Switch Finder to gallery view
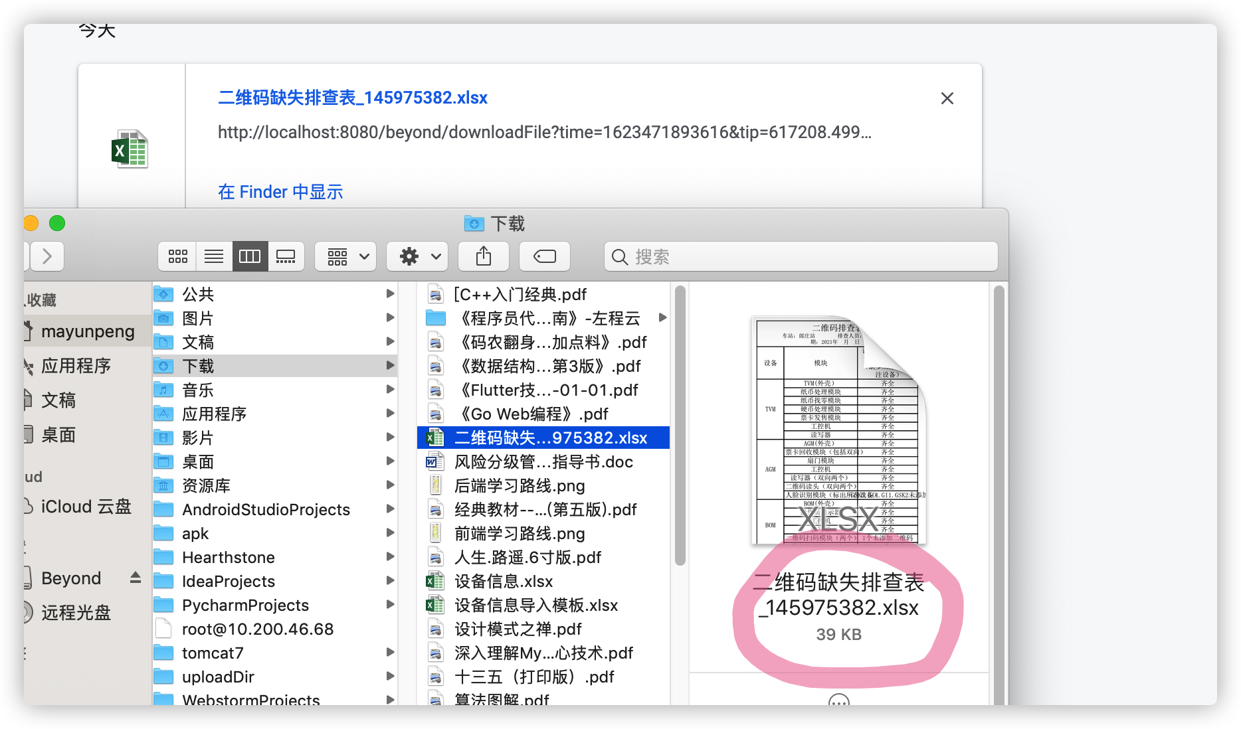 [286, 257]
